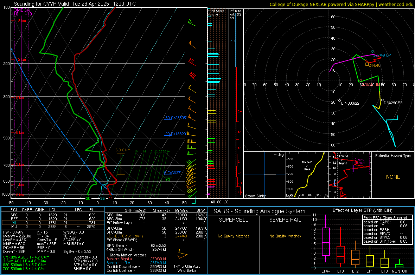
Task: Click the SigSvr = 0 m3/s3 value
Action: click(77, 251)
